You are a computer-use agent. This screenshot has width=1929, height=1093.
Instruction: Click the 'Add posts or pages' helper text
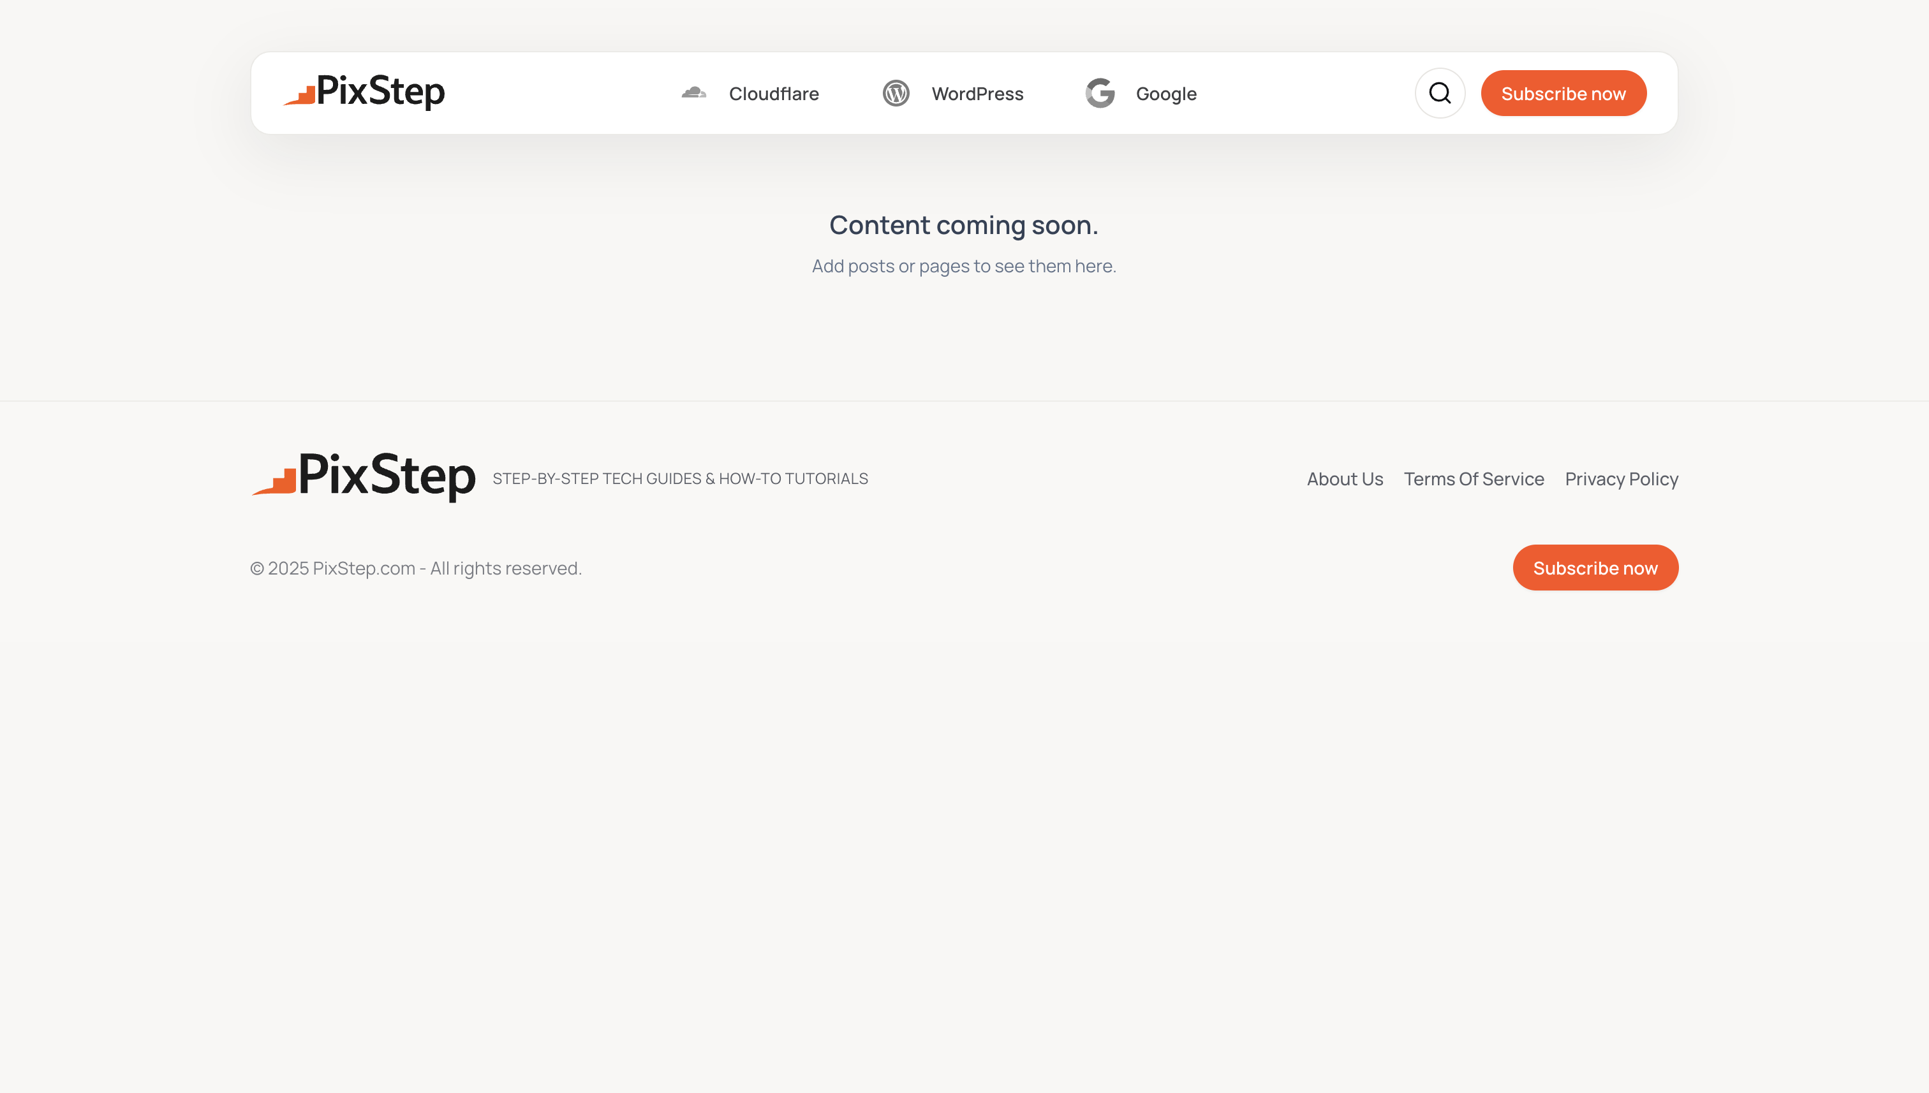(964, 266)
